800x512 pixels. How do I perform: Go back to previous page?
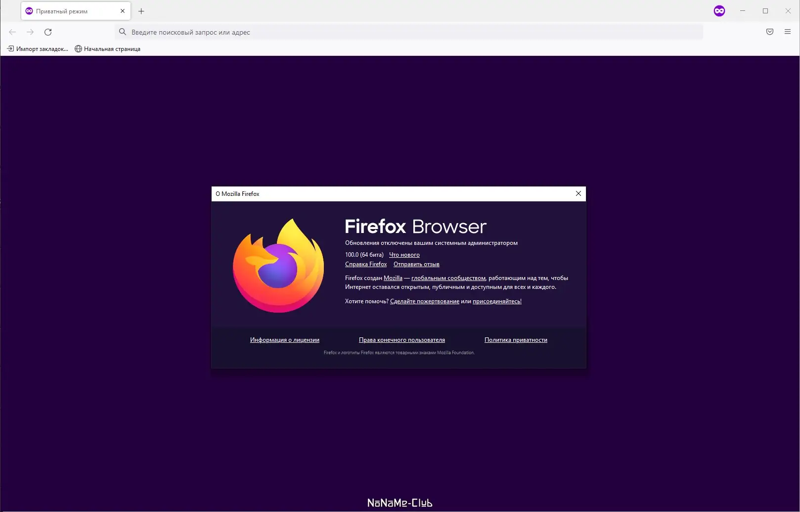[12, 32]
